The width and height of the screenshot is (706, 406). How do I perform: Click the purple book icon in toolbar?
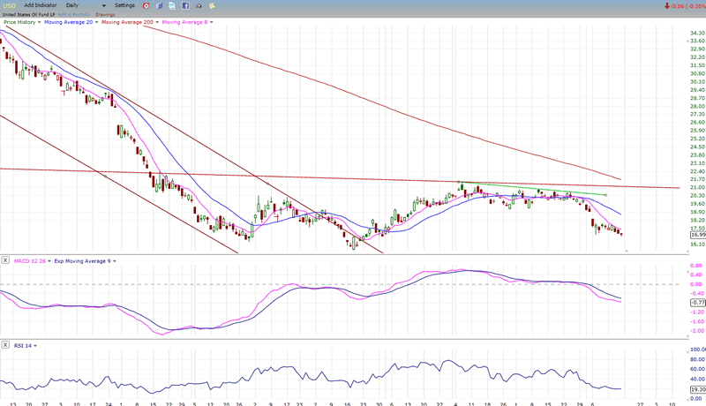pos(159,5)
